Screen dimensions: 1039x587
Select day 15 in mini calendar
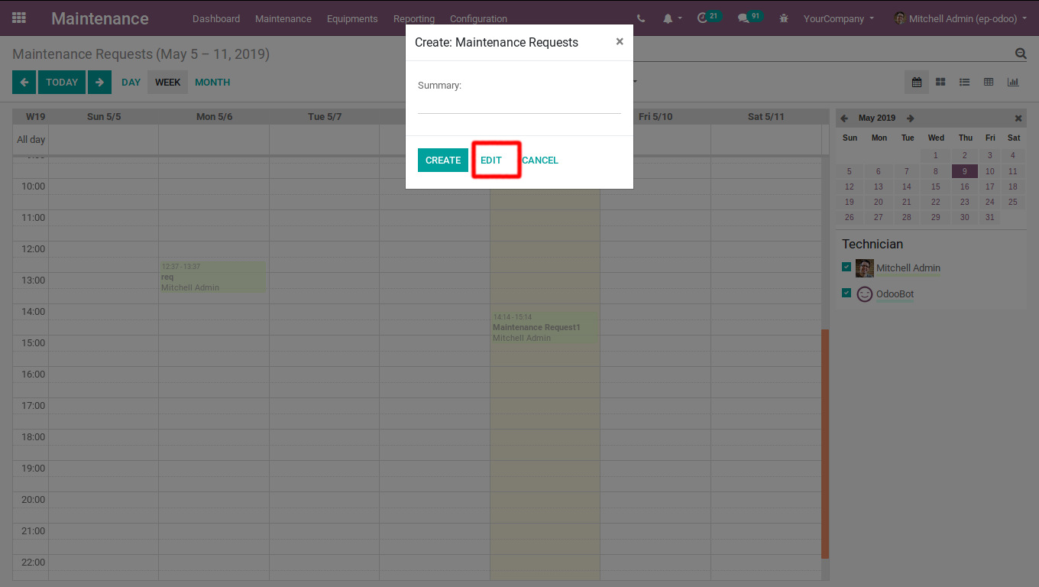coord(936,186)
